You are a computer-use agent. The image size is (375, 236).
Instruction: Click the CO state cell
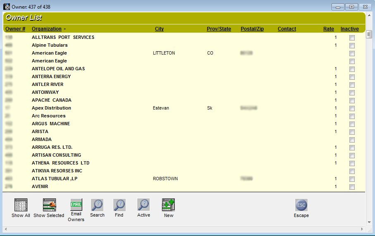[210, 53]
